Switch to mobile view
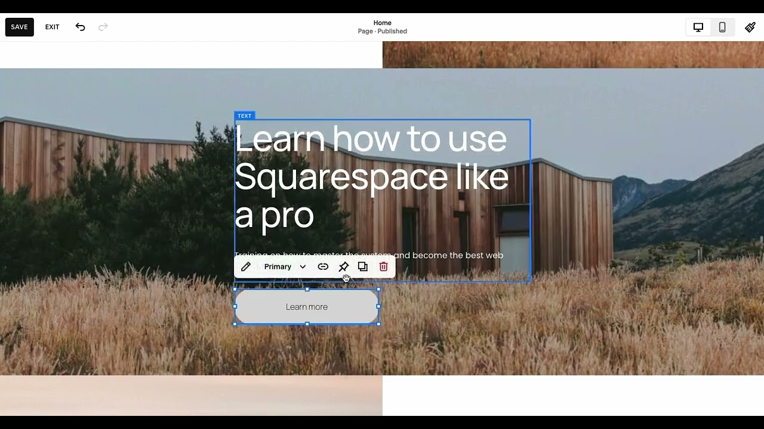 tap(722, 27)
